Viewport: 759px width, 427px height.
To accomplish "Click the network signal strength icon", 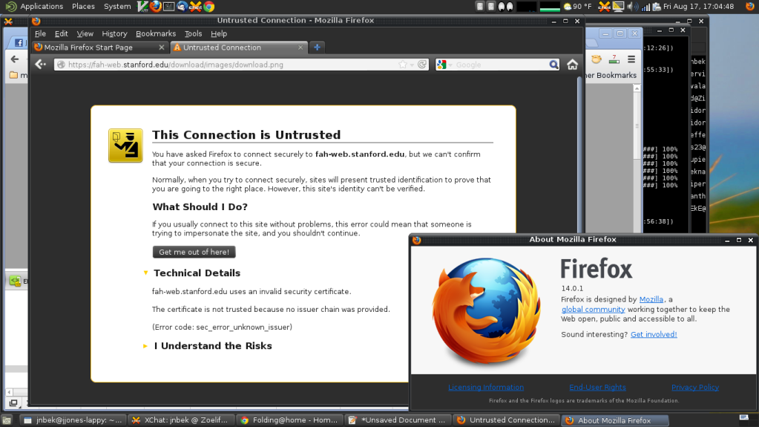I will point(645,7).
